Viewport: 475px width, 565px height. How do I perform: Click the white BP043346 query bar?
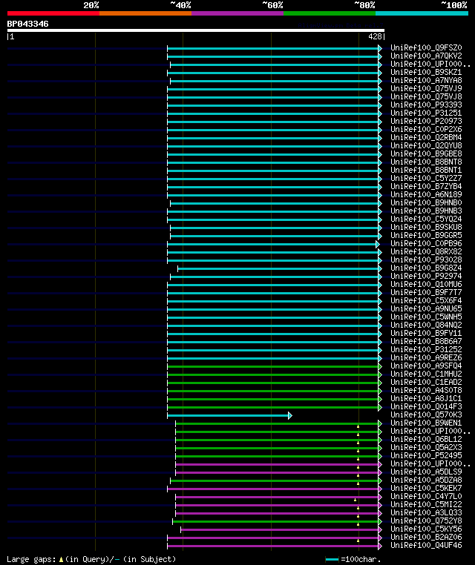point(196,30)
